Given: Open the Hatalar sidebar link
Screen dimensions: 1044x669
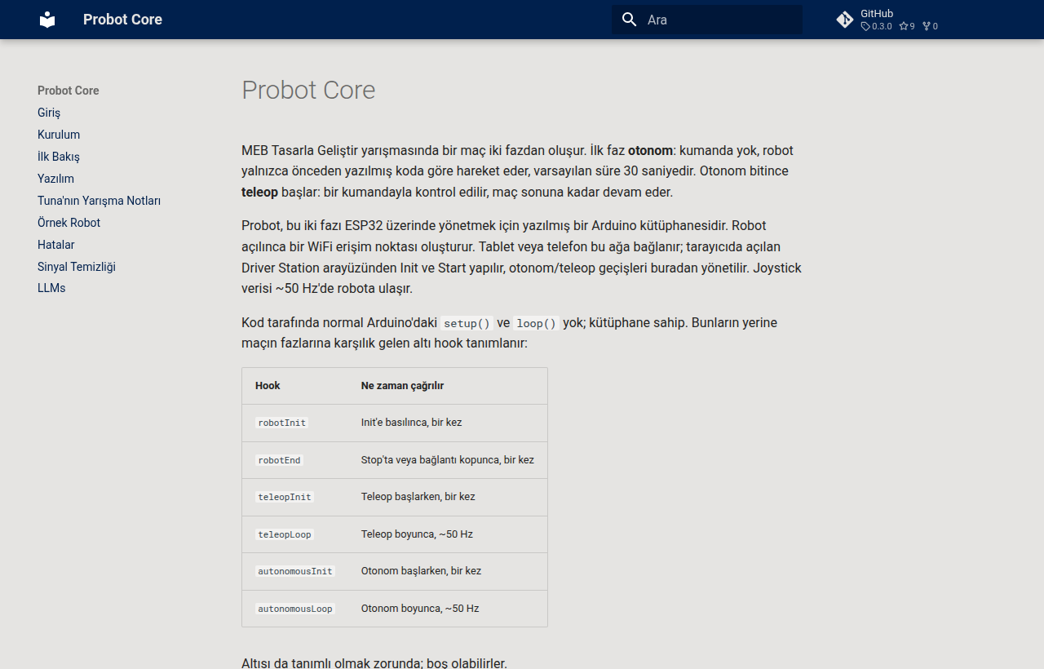Looking at the screenshot, I should click(x=56, y=245).
